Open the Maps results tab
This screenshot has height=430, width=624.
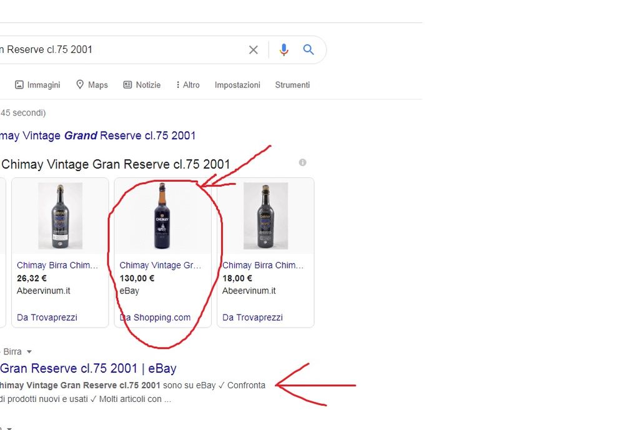[92, 85]
